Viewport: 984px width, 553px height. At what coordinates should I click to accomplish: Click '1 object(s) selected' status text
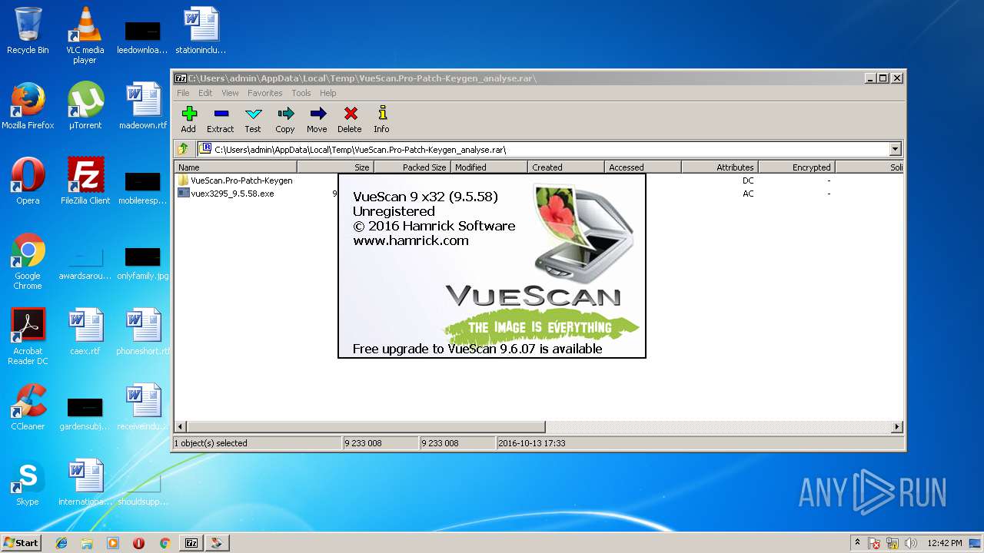click(x=210, y=443)
